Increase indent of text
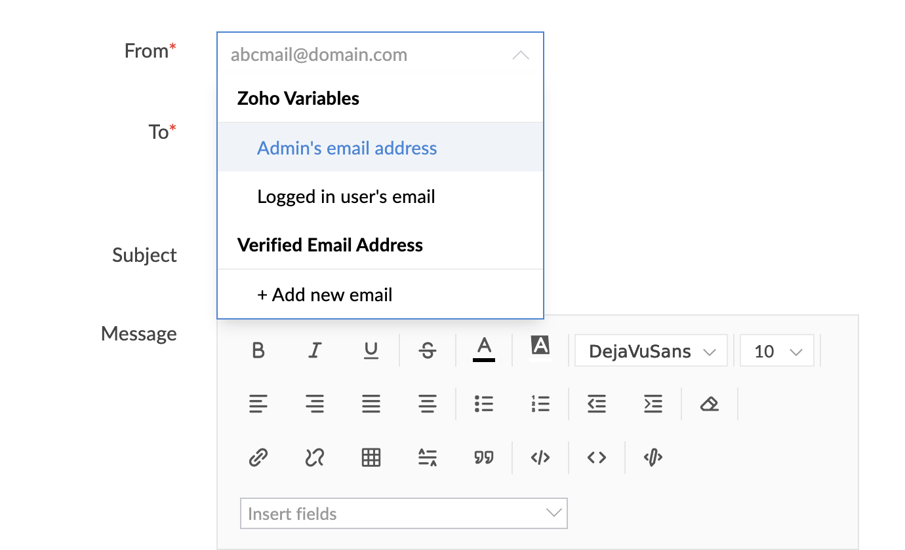Viewport: 905px width, 550px height. tap(653, 404)
